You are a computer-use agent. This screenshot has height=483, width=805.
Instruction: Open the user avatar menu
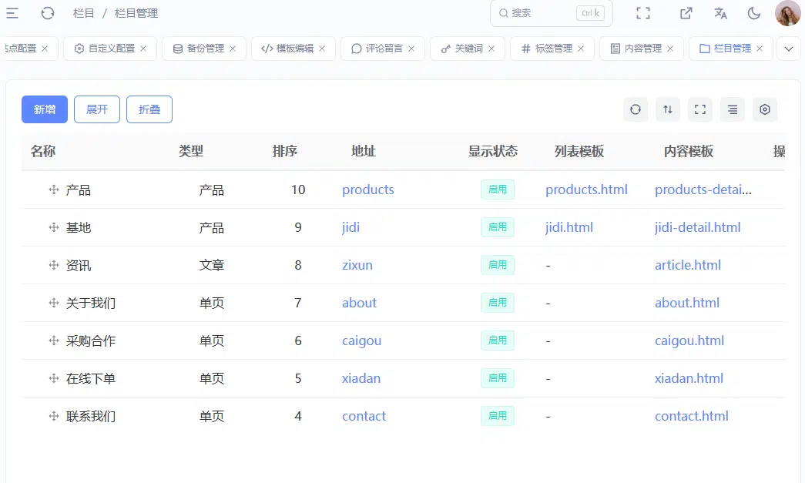click(787, 13)
